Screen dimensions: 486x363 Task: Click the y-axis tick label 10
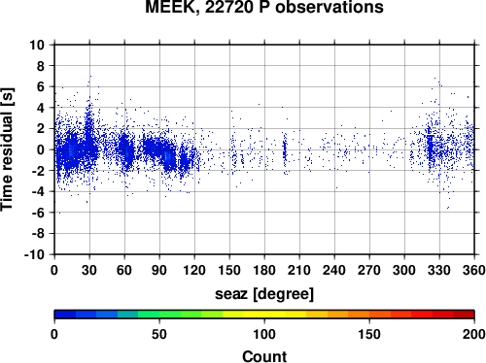pos(37,45)
